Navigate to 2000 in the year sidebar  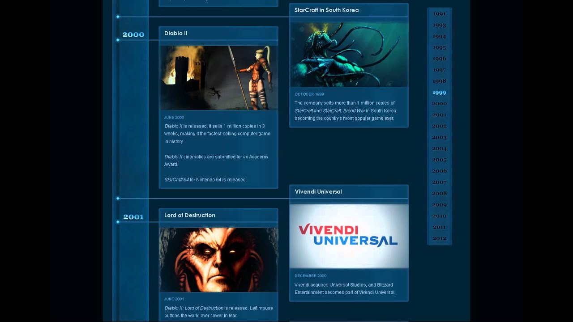[439, 104]
